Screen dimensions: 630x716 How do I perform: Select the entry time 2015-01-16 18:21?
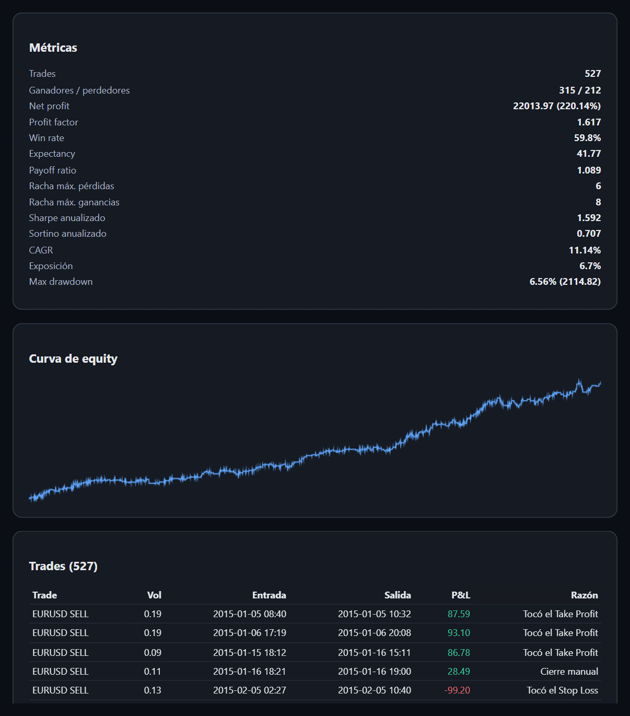click(250, 672)
